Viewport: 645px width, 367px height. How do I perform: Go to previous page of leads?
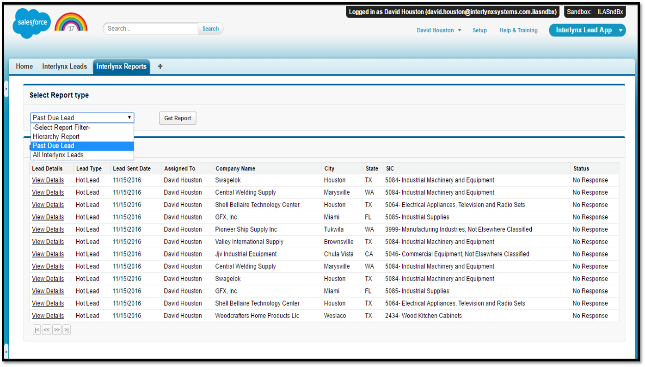coord(47,330)
